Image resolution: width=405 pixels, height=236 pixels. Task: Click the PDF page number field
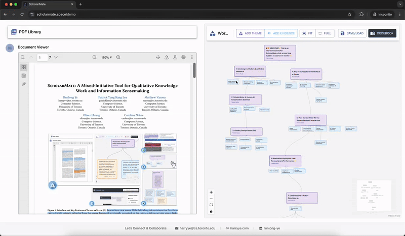pyautogui.click(x=42, y=58)
